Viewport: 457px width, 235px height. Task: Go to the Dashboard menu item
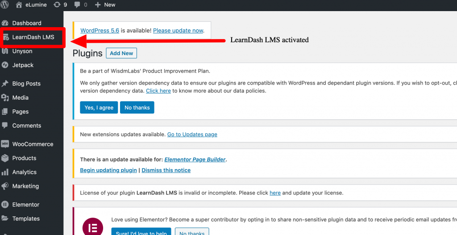26,23
